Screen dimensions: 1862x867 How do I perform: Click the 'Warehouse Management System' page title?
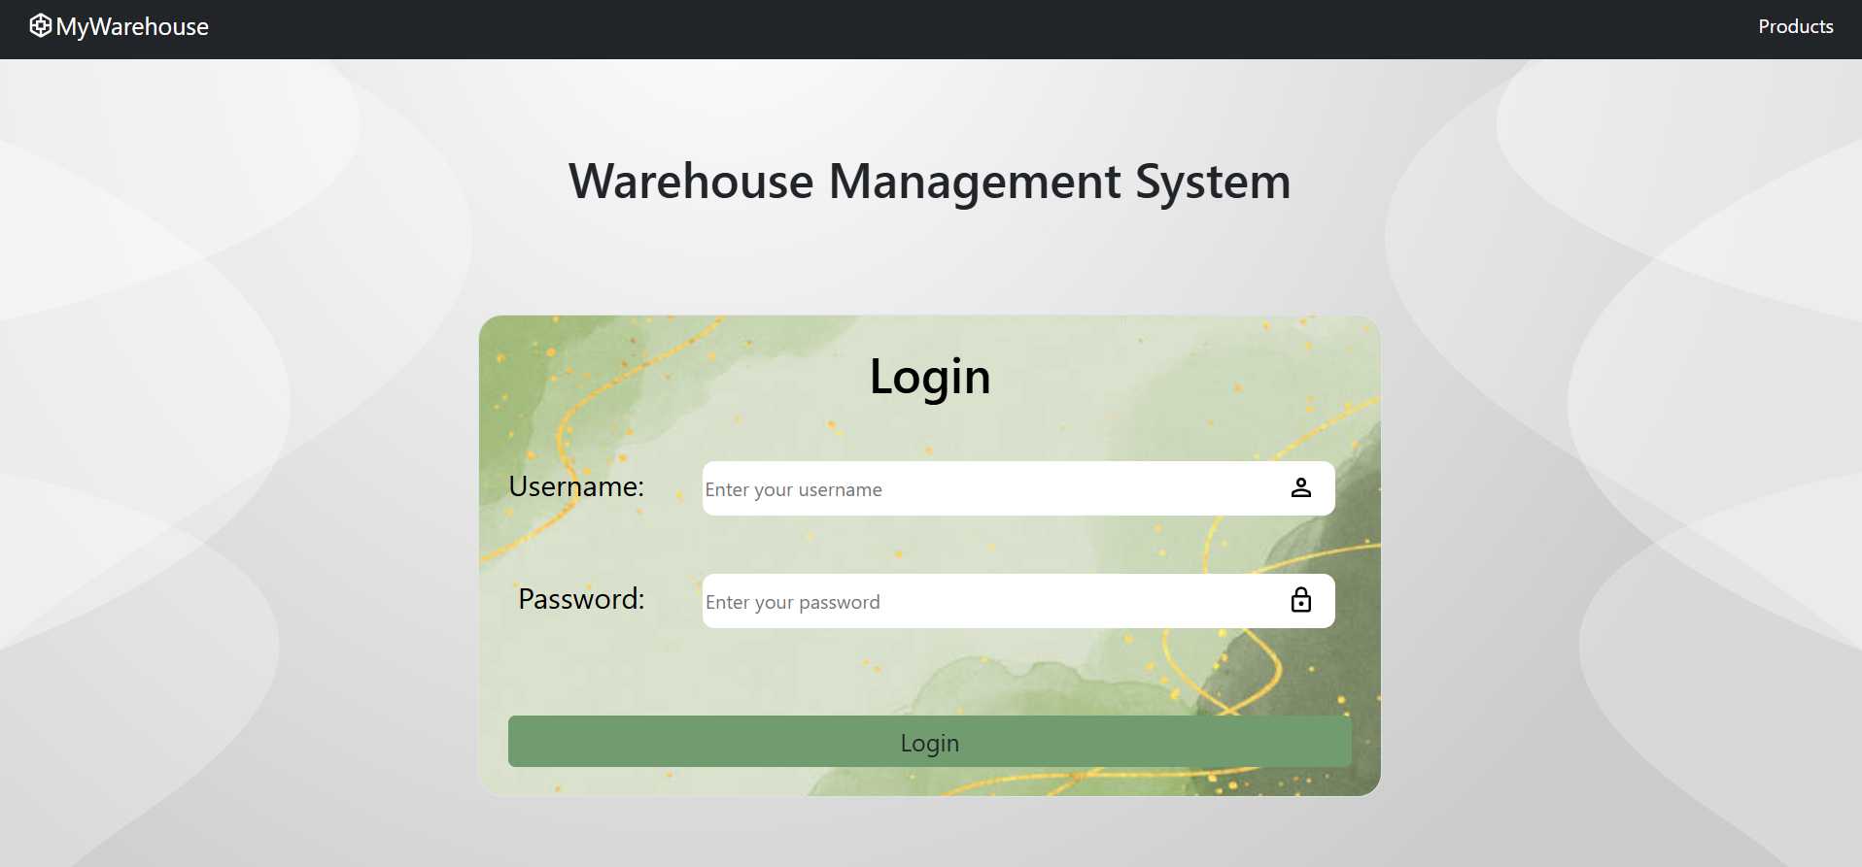point(929,182)
